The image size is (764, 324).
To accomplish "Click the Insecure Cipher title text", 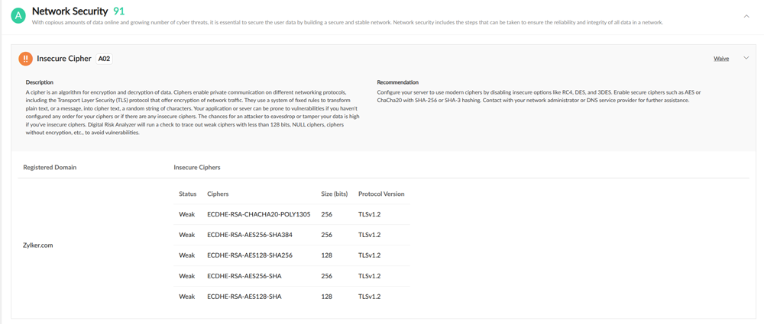I will pyautogui.click(x=64, y=59).
